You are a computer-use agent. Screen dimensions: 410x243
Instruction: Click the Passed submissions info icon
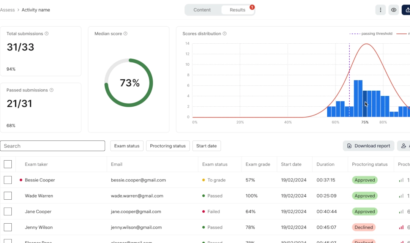pyautogui.click(x=51, y=90)
